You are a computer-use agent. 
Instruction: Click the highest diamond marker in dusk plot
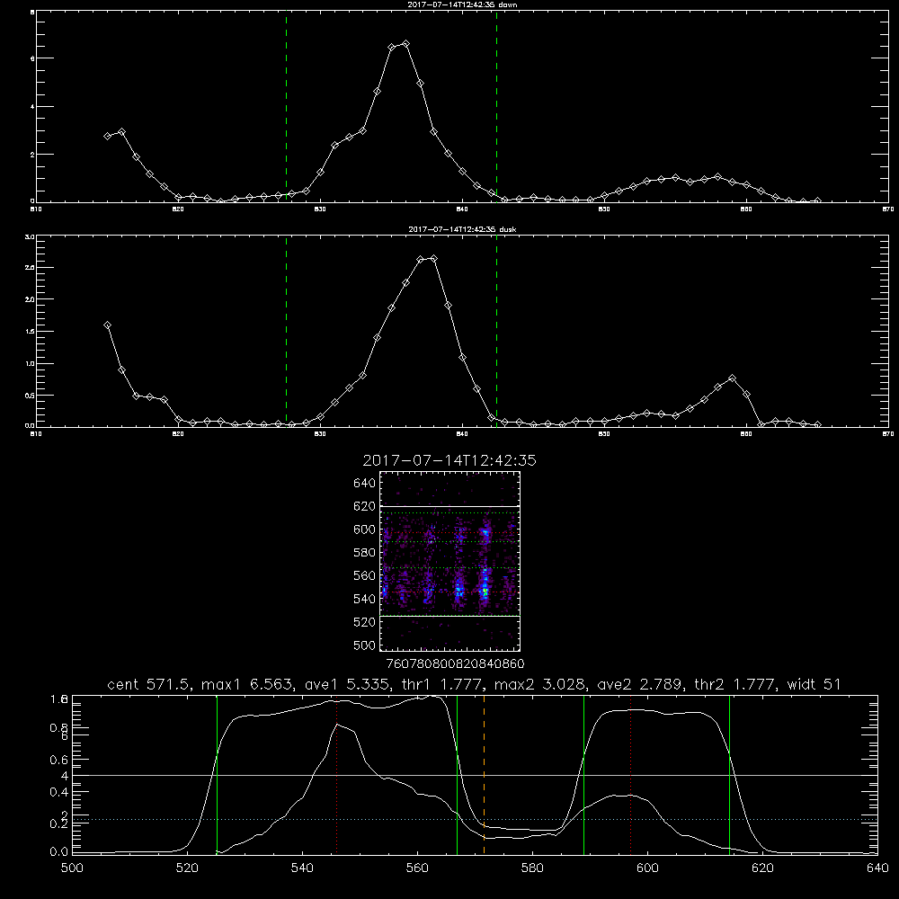click(x=434, y=259)
